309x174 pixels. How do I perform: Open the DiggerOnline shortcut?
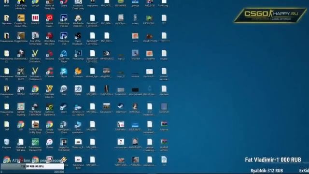(x=21, y=37)
